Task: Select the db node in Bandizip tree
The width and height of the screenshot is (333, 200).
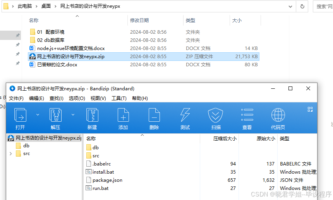Action: (26, 146)
